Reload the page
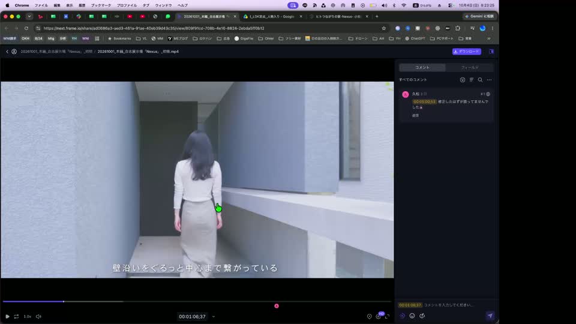Screen dimensions: 576x324 [26, 28]
